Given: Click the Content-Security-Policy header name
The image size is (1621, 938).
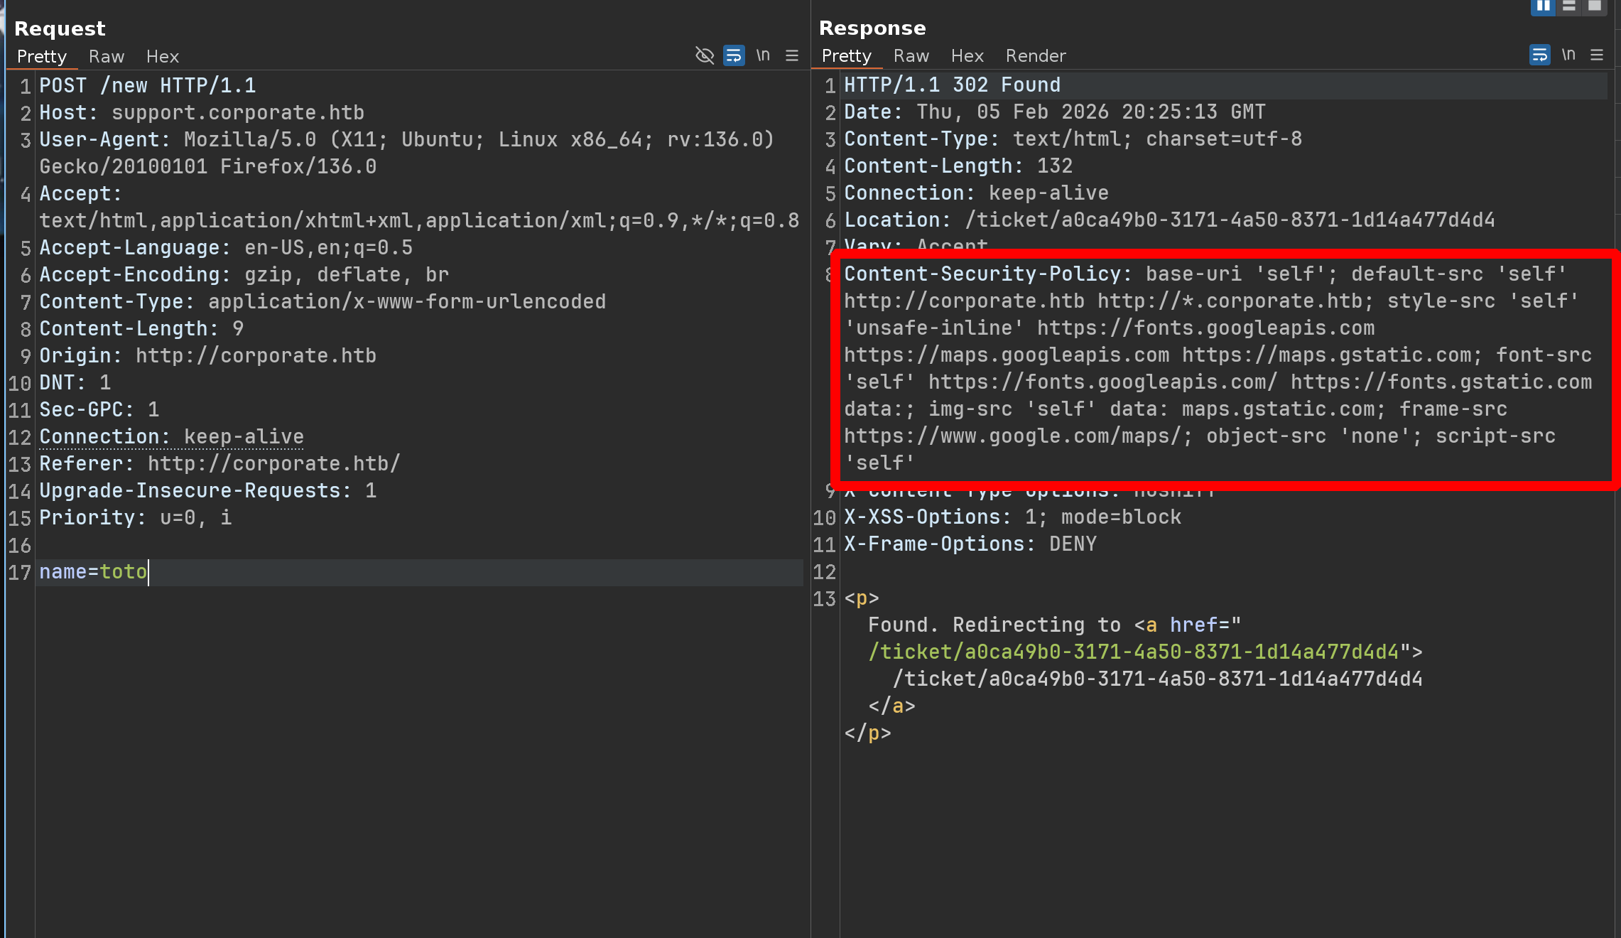Looking at the screenshot, I should (x=986, y=274).
